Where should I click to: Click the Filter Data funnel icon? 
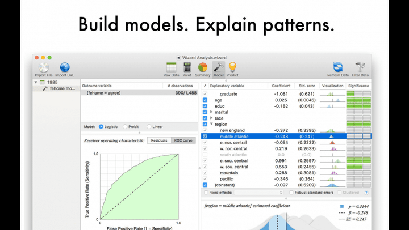360,67
